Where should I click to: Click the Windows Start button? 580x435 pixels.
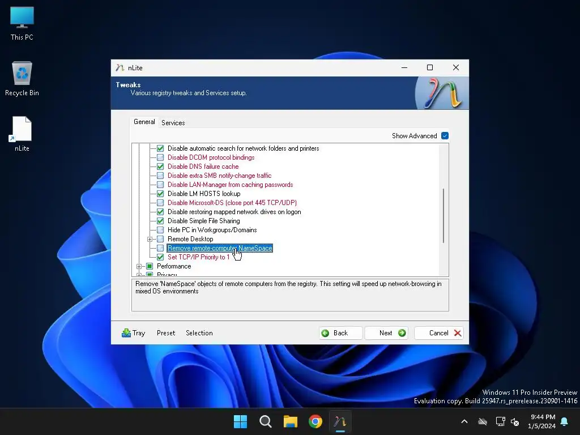(240, 421)
